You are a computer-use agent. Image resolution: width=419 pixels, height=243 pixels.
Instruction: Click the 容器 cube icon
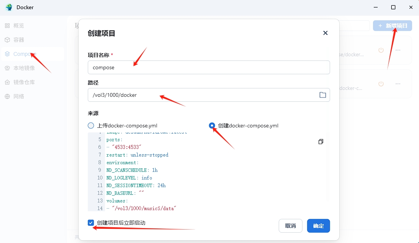pos(7,40)
